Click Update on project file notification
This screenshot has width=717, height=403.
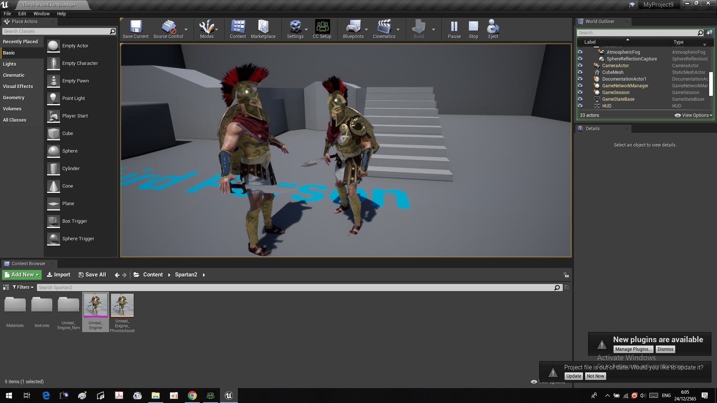point(573,376)
